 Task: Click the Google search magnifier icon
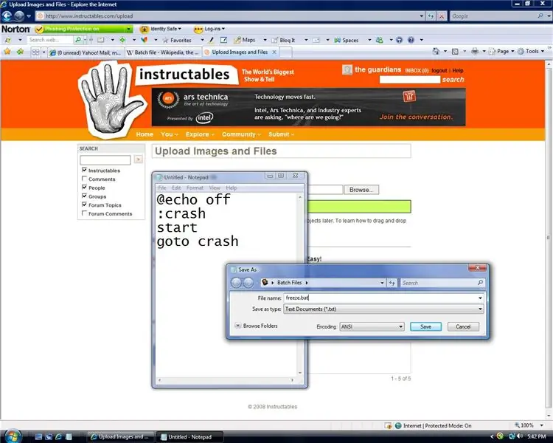coord(540,16)
